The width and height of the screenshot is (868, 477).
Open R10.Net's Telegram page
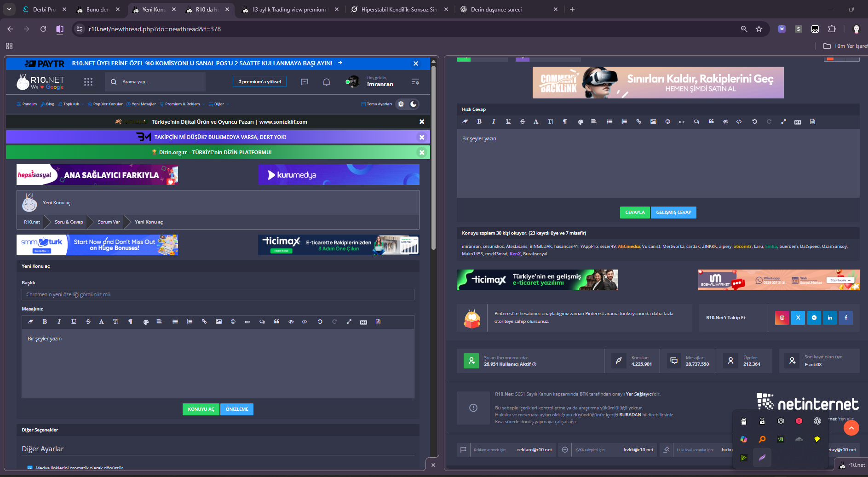[x=814, y=318]
